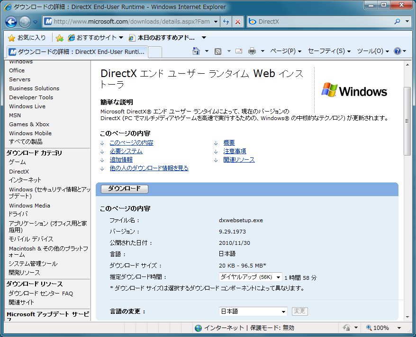Open the recent pages dropdown beside Forward
Screen dimensions: 416x337
coord(35,22)
